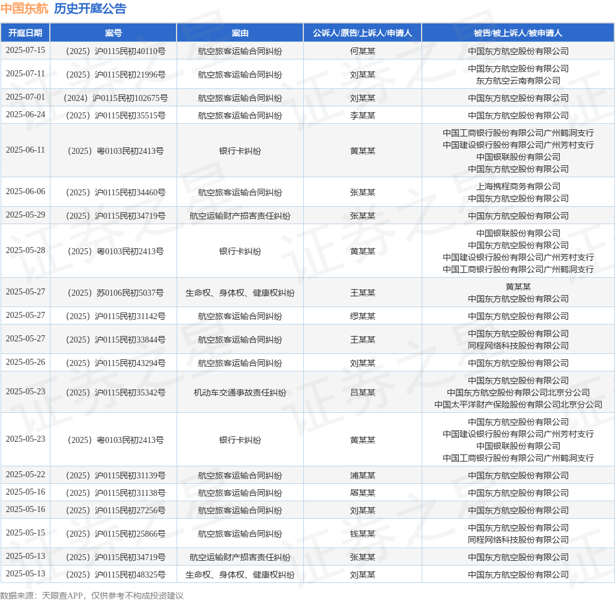Select the date cell 2025-06-11

tap(25, 150)
